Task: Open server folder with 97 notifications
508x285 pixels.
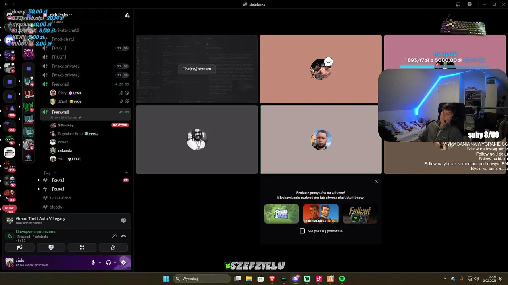Action: [10, 180]
